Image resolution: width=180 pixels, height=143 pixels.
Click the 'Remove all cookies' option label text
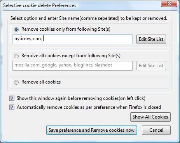point(41,82)
